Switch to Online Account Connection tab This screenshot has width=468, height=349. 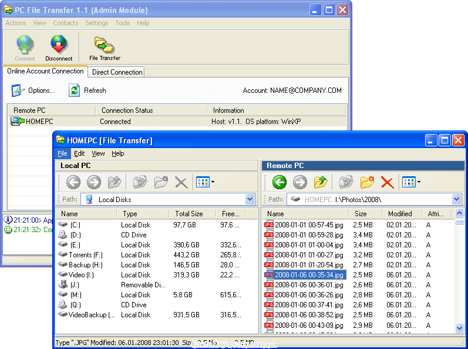pos(45,71)
